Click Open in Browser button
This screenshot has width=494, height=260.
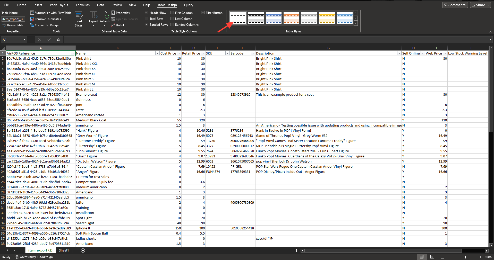(x=125, y=19)
